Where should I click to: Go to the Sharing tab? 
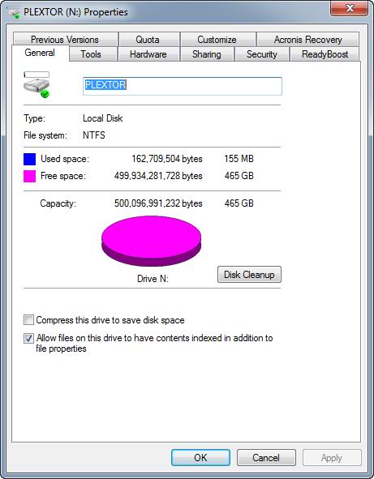tap(207, 54)
